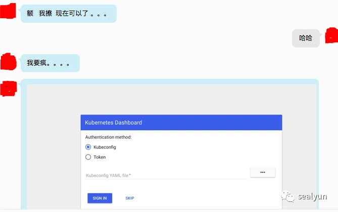The width and height of the screenshot is (338, 212).
Task: Click the avatar beside "现在可以了" message
Action: (x=8, y=11)
